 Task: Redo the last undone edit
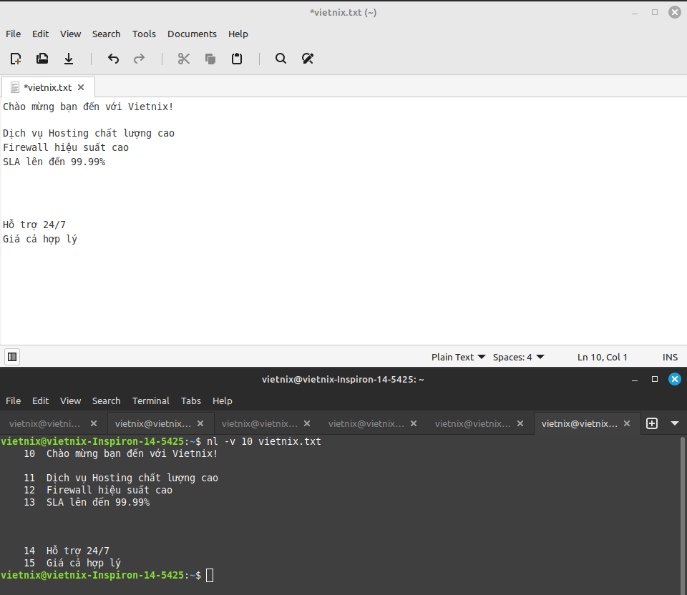pos(140,59)
